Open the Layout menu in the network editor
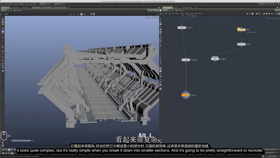Screen dimensions: 280x158 pos(187,14)
